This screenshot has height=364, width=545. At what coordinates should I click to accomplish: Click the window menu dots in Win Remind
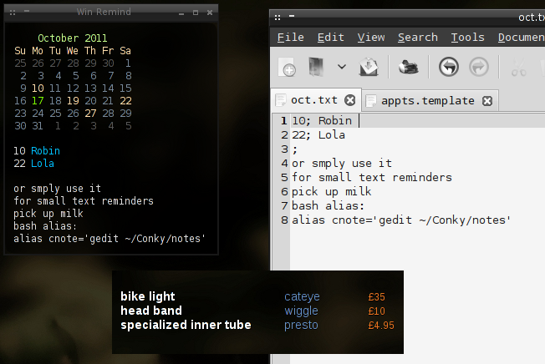[13, 13]
